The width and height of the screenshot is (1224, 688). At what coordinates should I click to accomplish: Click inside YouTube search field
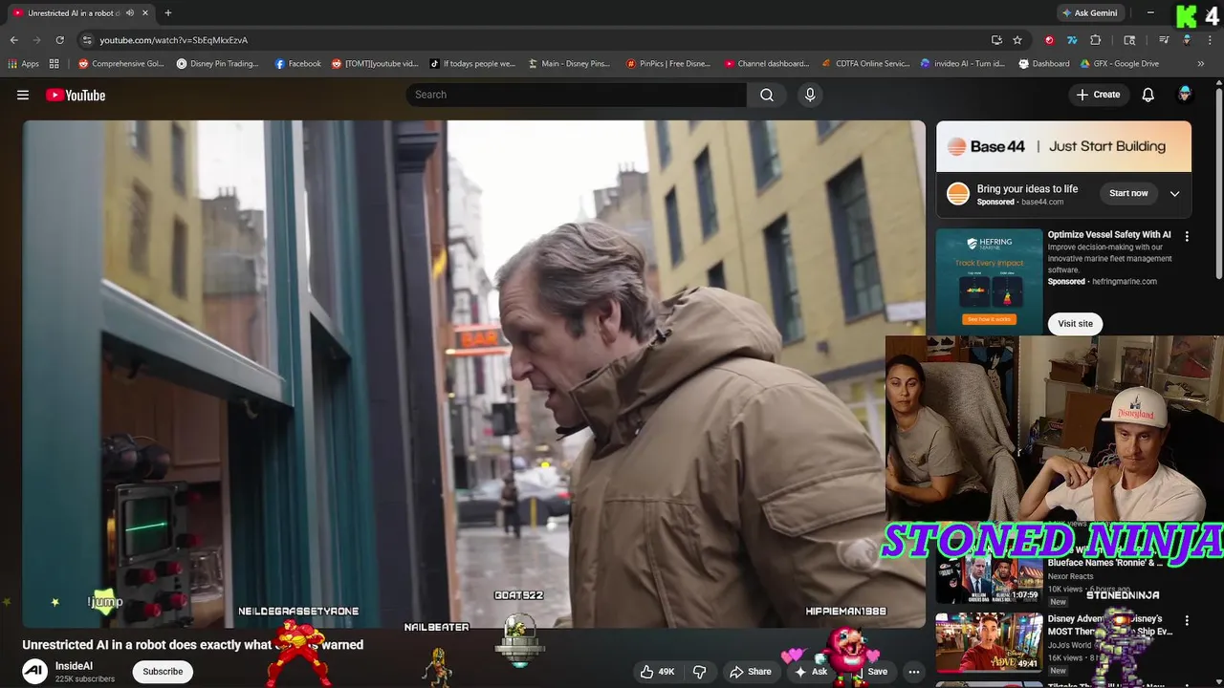(x=577, y=95)
